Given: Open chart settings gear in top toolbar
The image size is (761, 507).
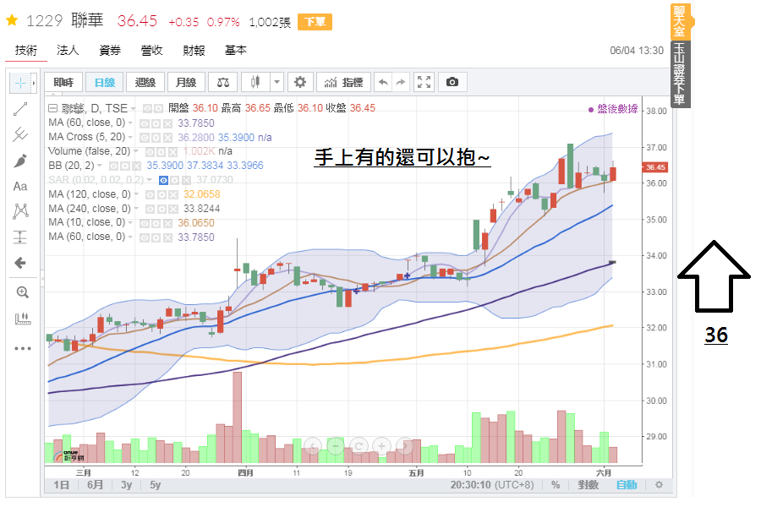Looking at the screenshot, I should tap(300, 82).
